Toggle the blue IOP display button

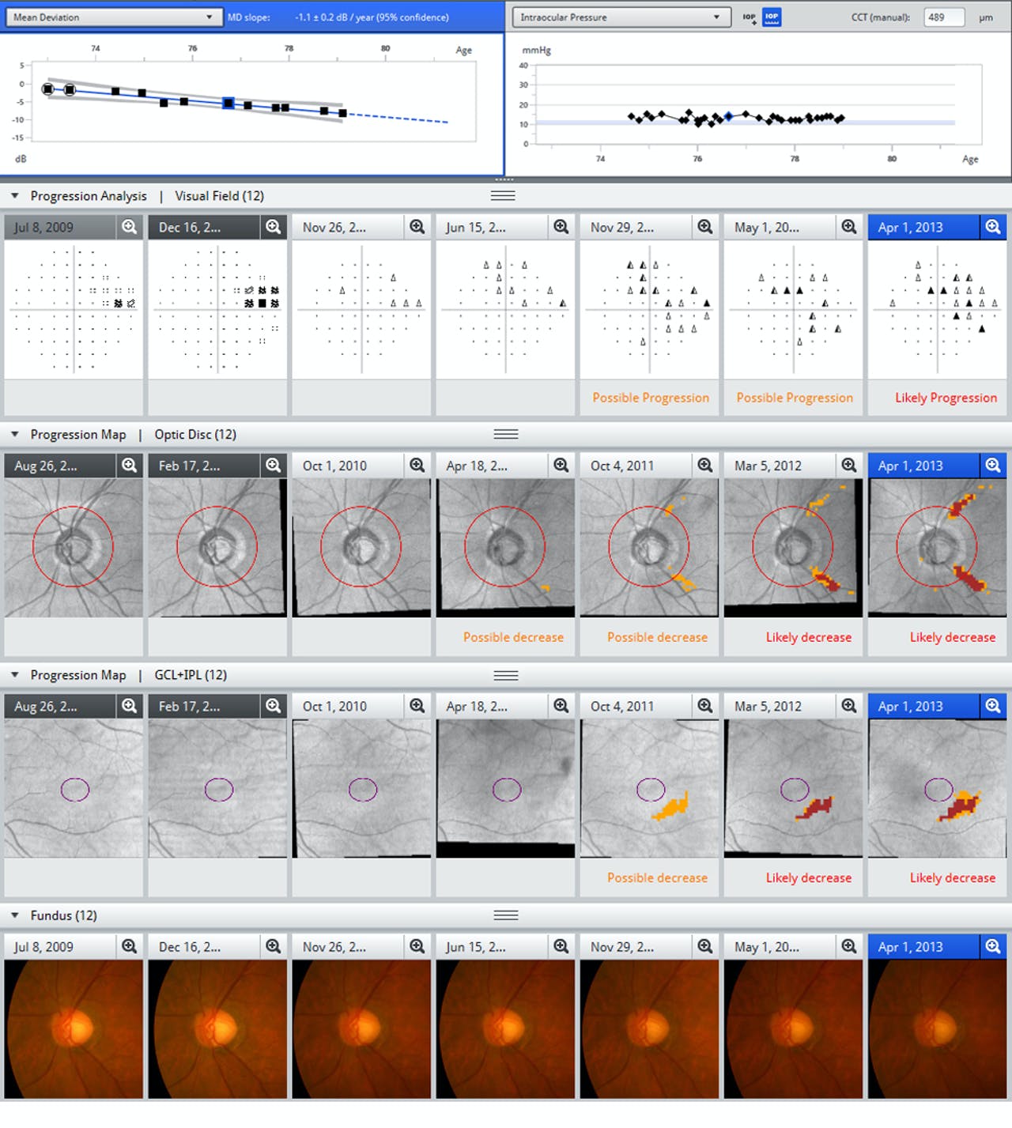[772, 17]
